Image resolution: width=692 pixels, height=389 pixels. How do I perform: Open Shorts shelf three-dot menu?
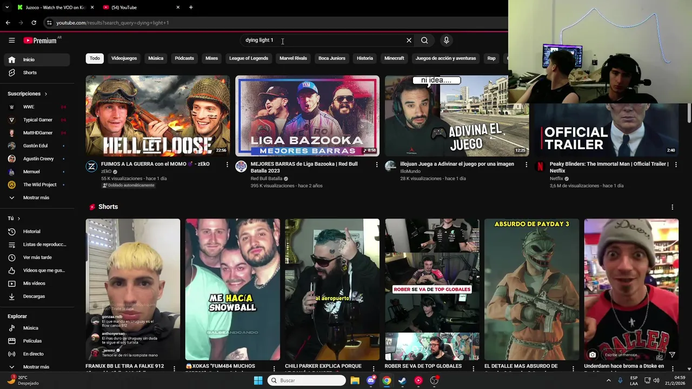tap(673, 207)
